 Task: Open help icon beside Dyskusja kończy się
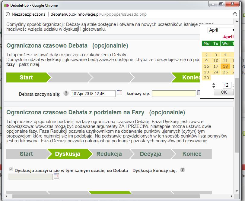pyautogui.click(x=182, y=170)
